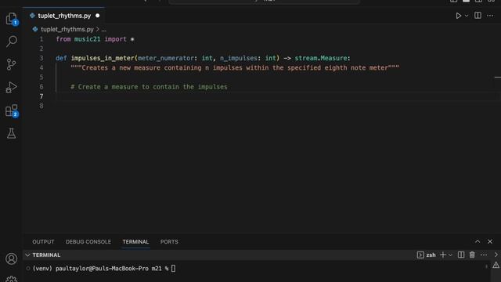Click line number 8 in gutter
The height and width of the screenshot is (282, 501).
41,106
